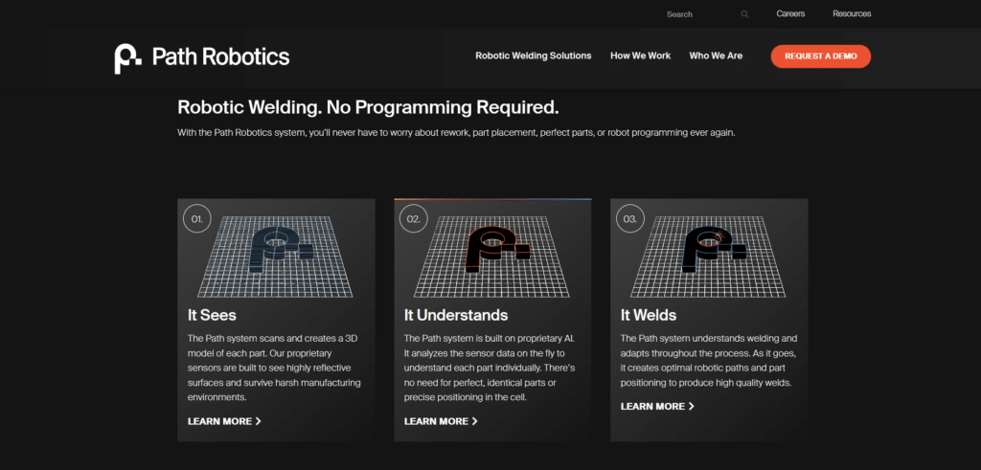Image resolution: width=981 pixels, height=470 pixels.
Task: Click description text about understands welding and adapts
Action: coord(709,361)
